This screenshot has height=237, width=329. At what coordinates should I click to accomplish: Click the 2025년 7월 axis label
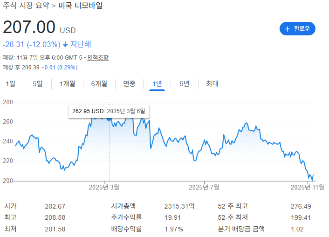click(204, 187)
